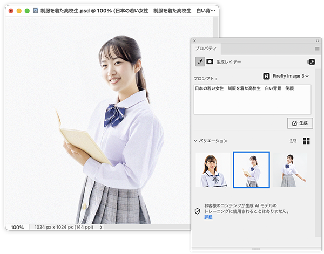324x254 pixels.
Task: Click the yellow minimize window button
Action: (19, 11)
